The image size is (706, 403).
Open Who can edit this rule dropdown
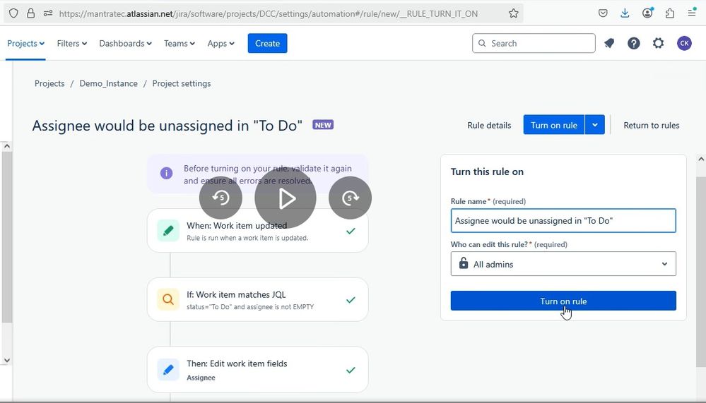coord(563,264)
